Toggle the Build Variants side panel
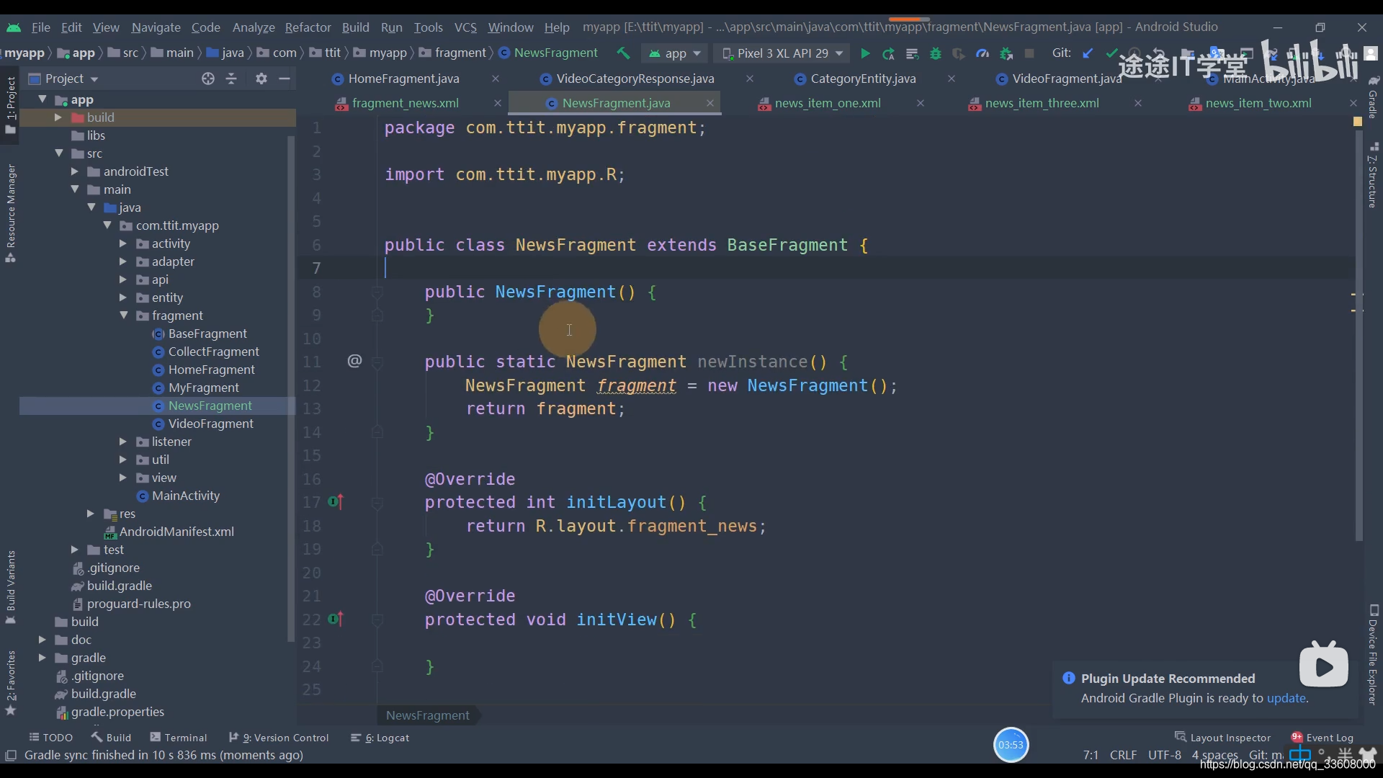Viewport: 1383px width, 778px height. [x=10, y=587]
